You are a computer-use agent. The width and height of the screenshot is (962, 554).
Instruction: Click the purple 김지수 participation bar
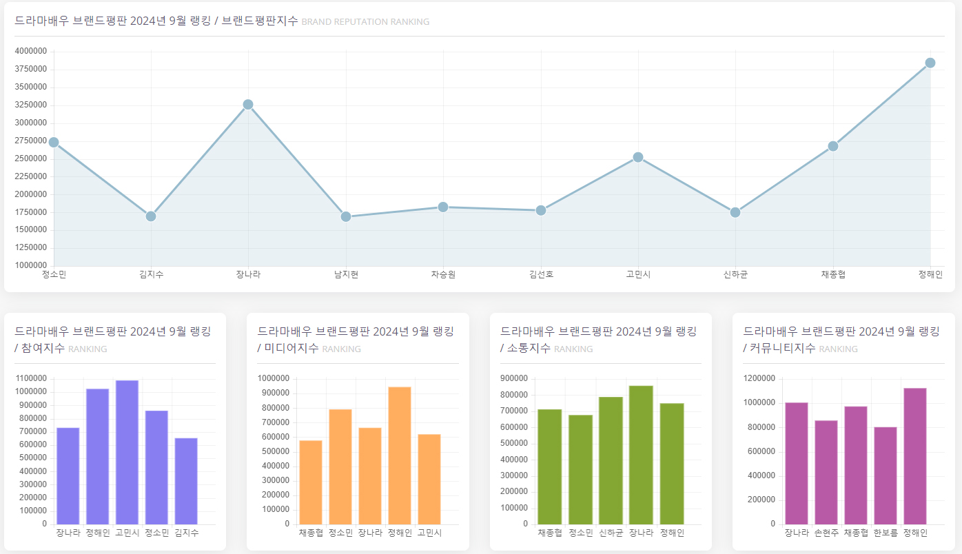(x=186, y=481)
